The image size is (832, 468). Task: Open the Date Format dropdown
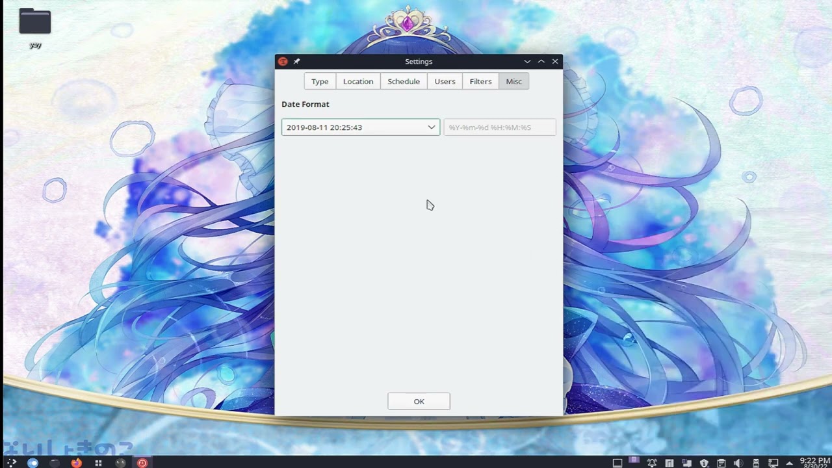point(361,127)
